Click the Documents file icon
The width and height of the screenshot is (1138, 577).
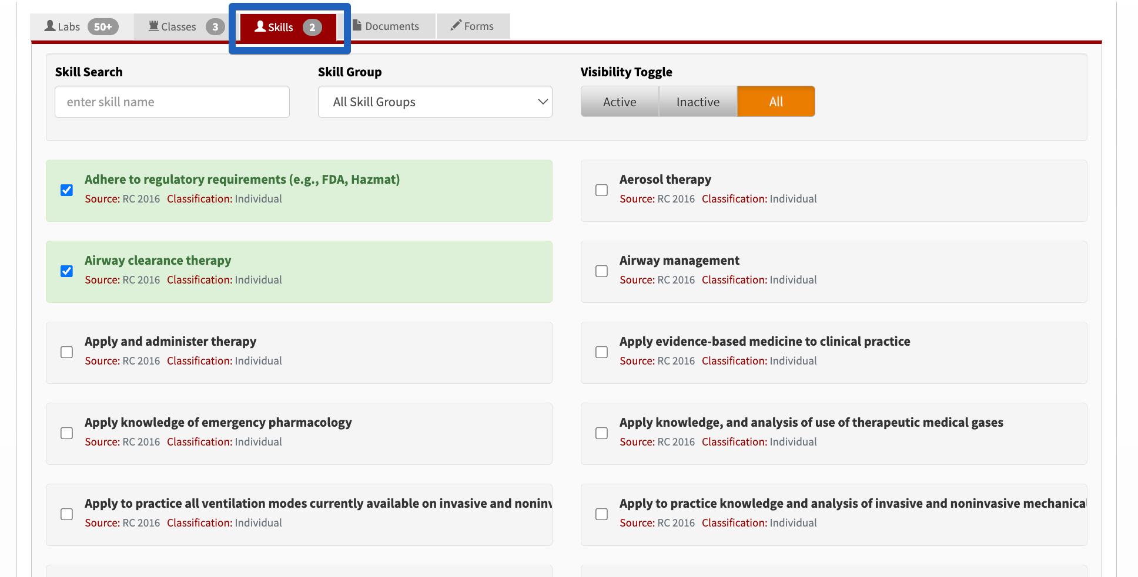tap(357, 25)
